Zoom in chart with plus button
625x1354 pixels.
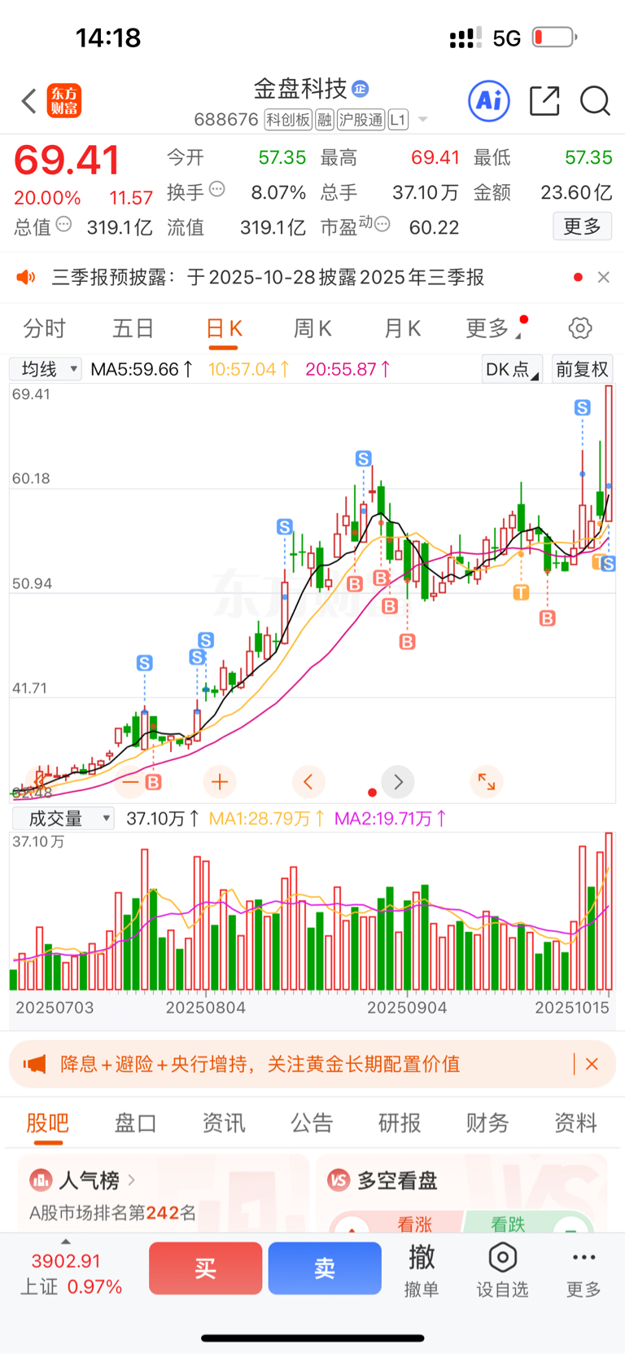220,782
